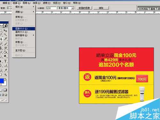Open the 文件浏览 (File Browser) palette tab

click(x=144, y=9)
